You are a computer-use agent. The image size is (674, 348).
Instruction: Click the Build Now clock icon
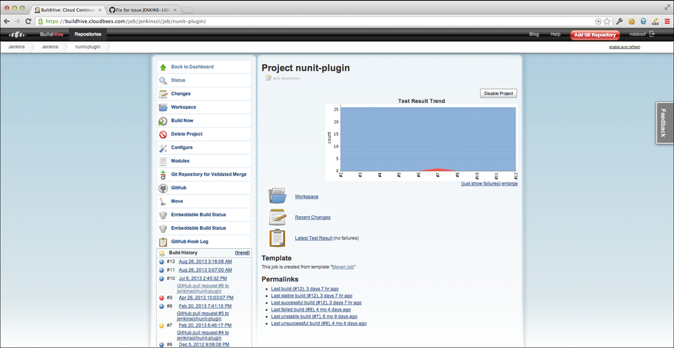[x=163, y=120]
